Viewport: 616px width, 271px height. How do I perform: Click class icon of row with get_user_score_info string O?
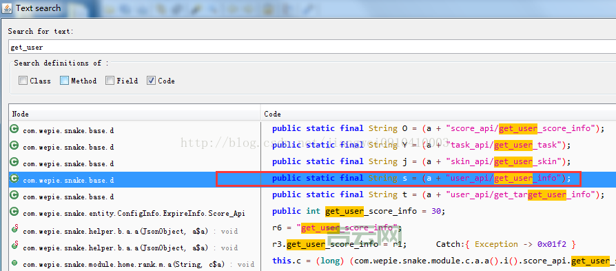tap(14, 129)
